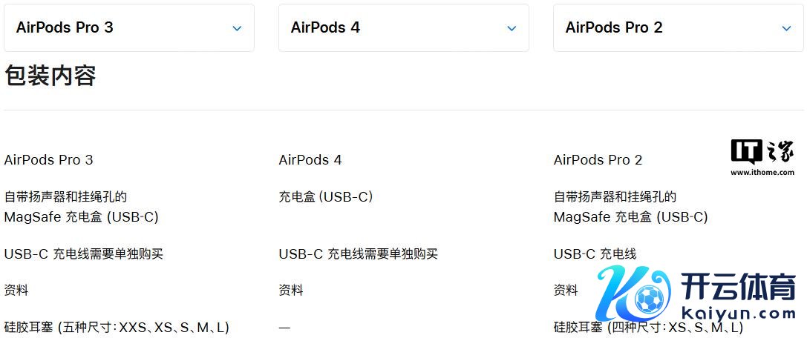The width and height of the screenshot is (807, 338).
Task: Expand the AirPods Pro 2 model dropdown
Action: pyautogui.click(x=678, y=28)
